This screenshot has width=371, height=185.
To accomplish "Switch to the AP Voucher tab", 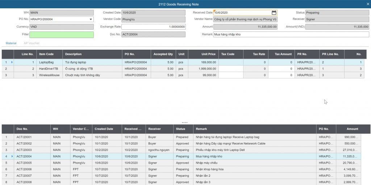I will pos(32,43).
